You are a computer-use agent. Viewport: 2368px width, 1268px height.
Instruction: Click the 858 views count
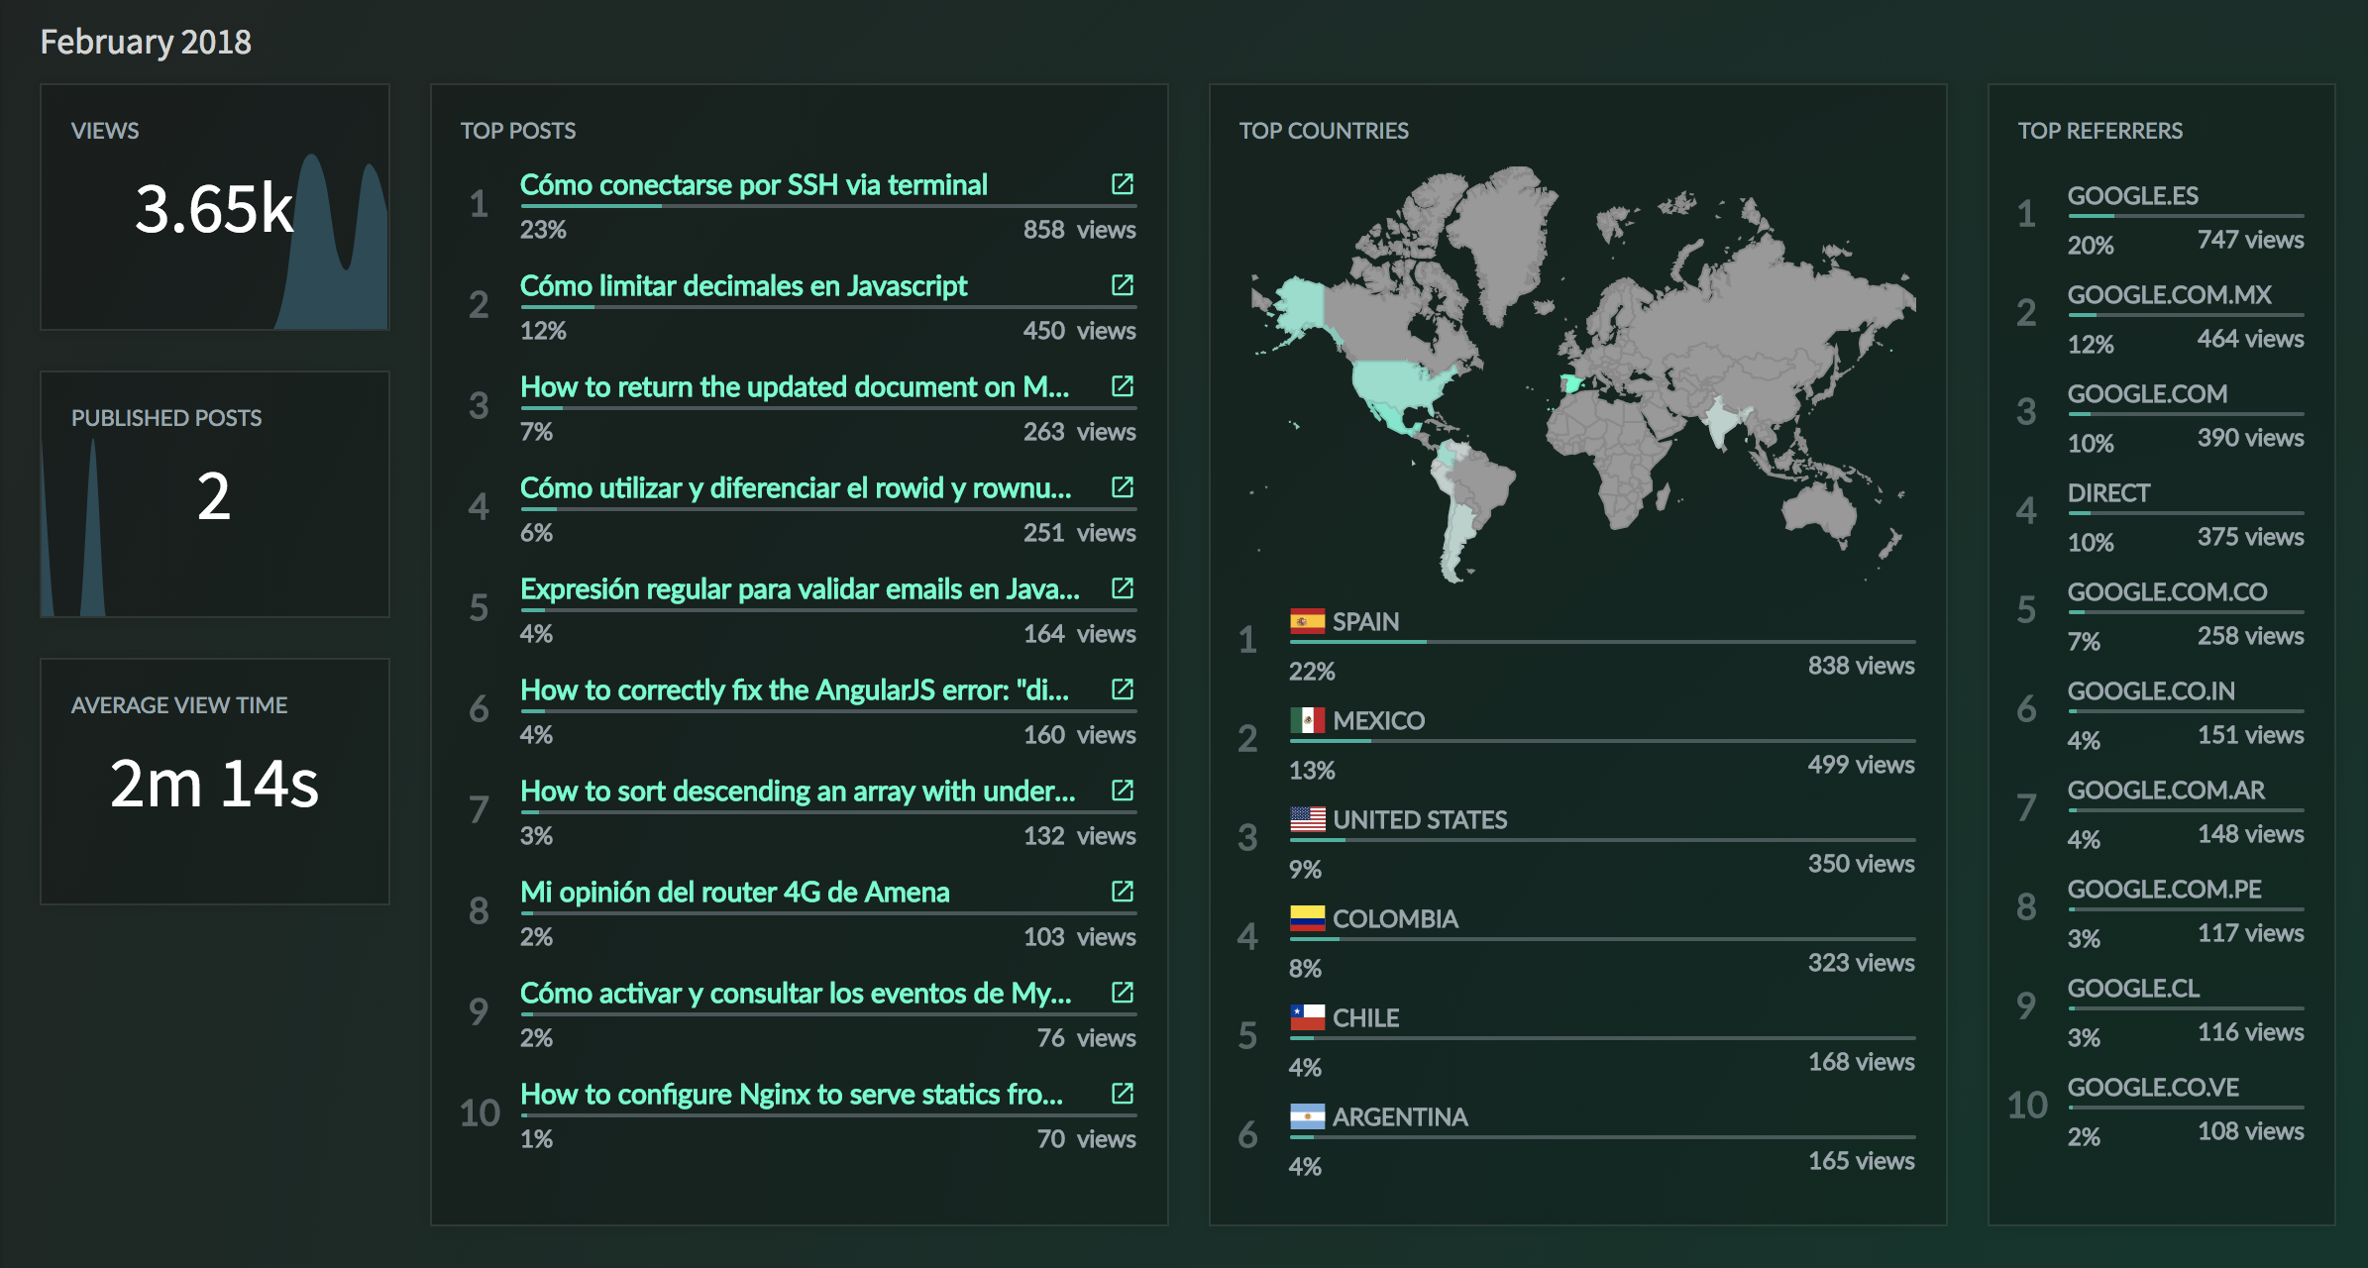coord(1079,230)
